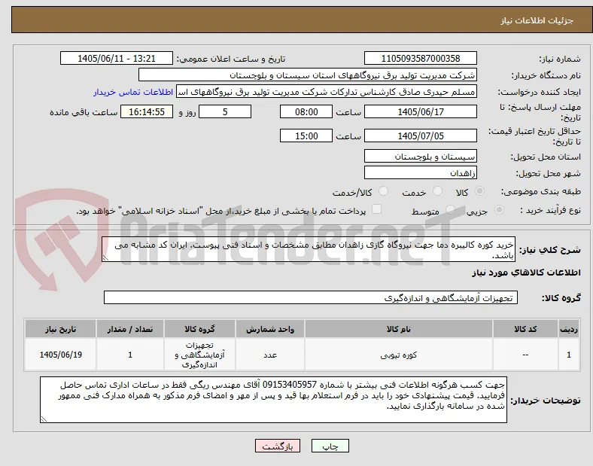Click the جزئیات اطلاعات نیاز page header
The image size is (593, 466).
[x=537, y=20]
